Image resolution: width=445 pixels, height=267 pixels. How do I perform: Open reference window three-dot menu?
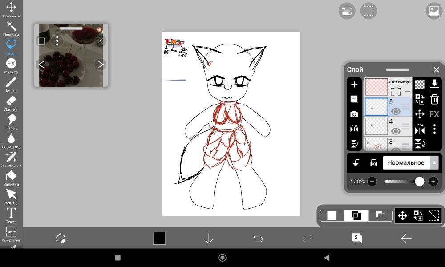click(x=57, y=41)
